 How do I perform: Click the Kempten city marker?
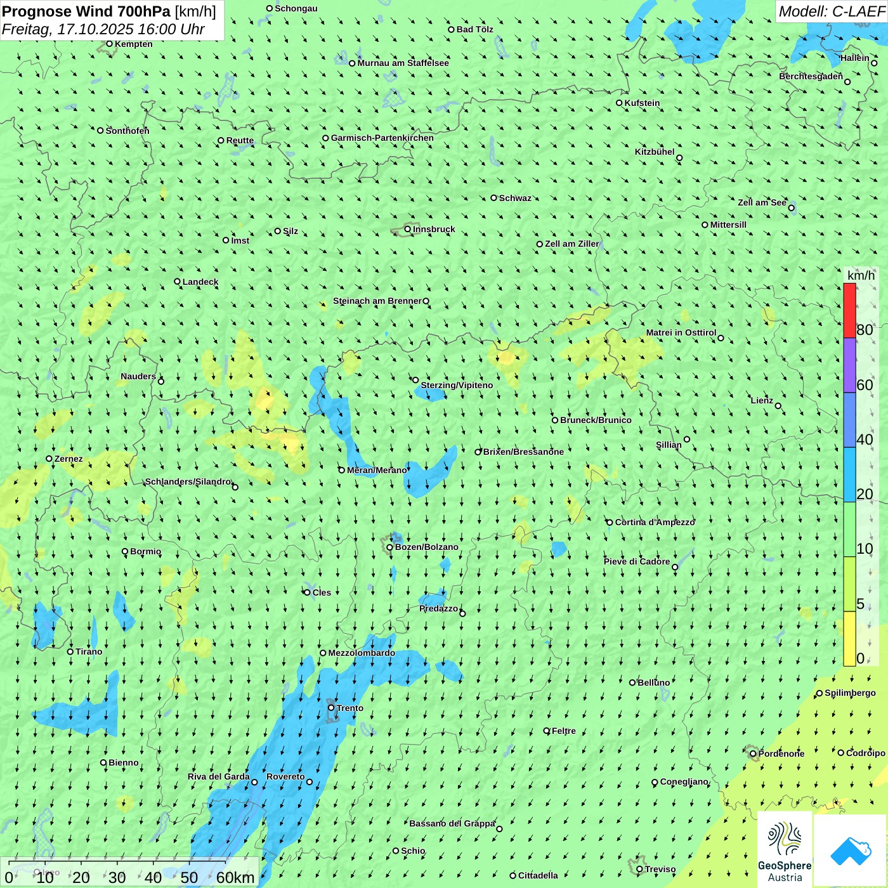coord(109,44)
